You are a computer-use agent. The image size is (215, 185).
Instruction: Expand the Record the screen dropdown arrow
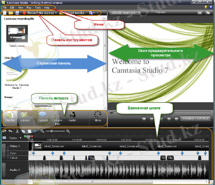click(x=56, y=13)
